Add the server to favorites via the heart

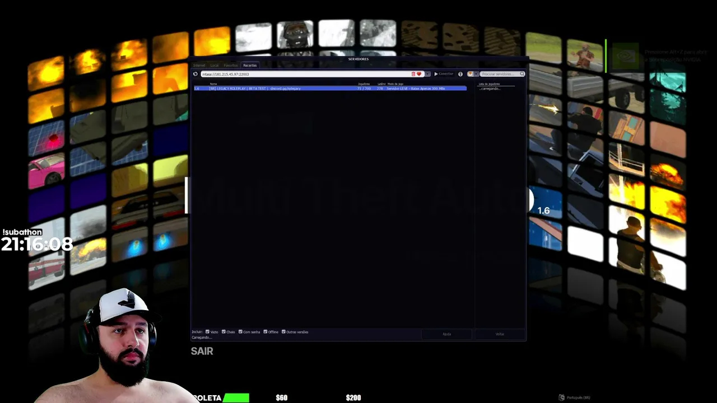[x=418, y=74]
